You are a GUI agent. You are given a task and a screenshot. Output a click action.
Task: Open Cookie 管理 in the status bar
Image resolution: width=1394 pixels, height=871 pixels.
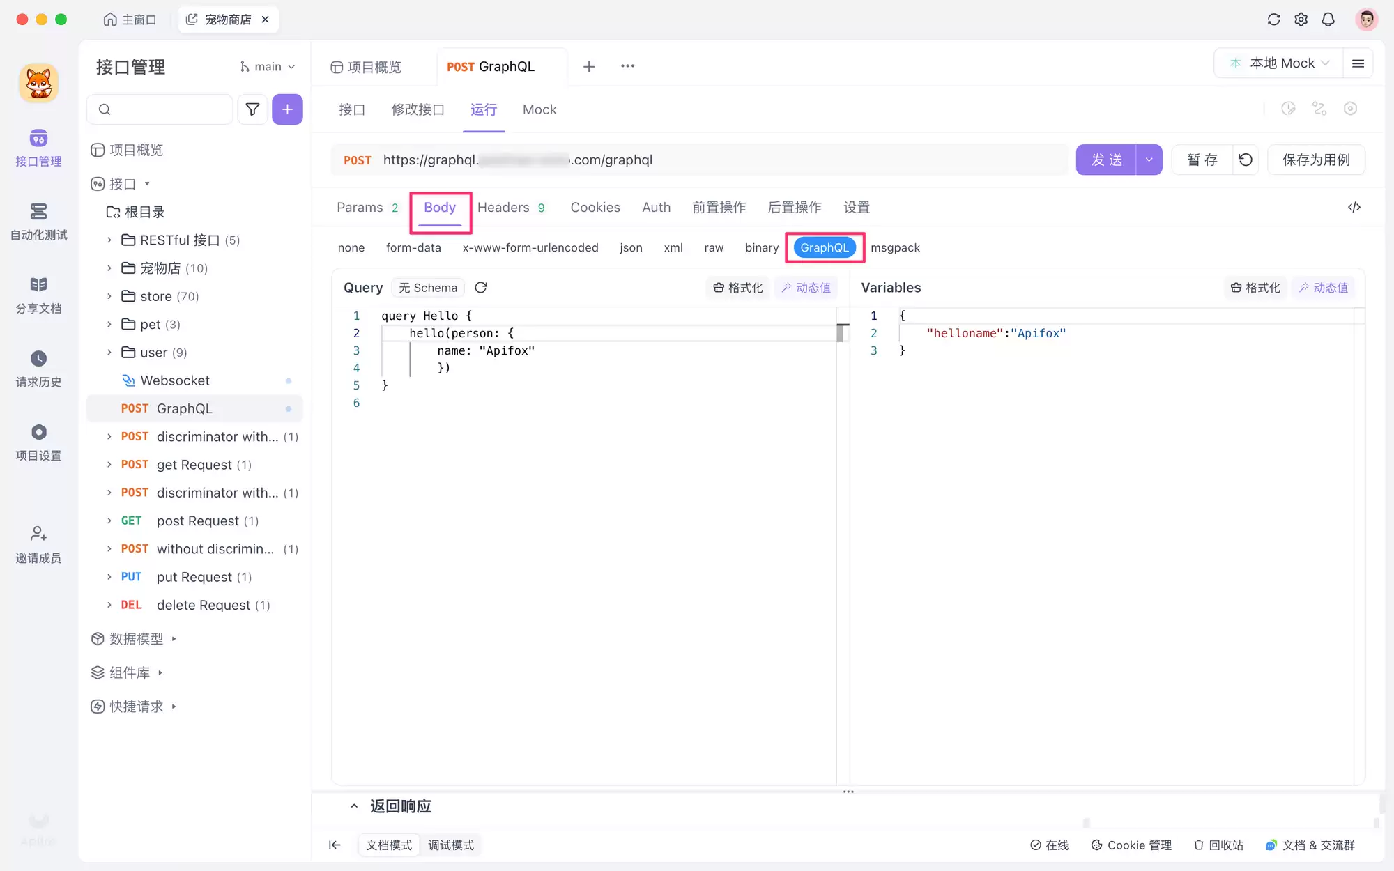pos(1131,845)
